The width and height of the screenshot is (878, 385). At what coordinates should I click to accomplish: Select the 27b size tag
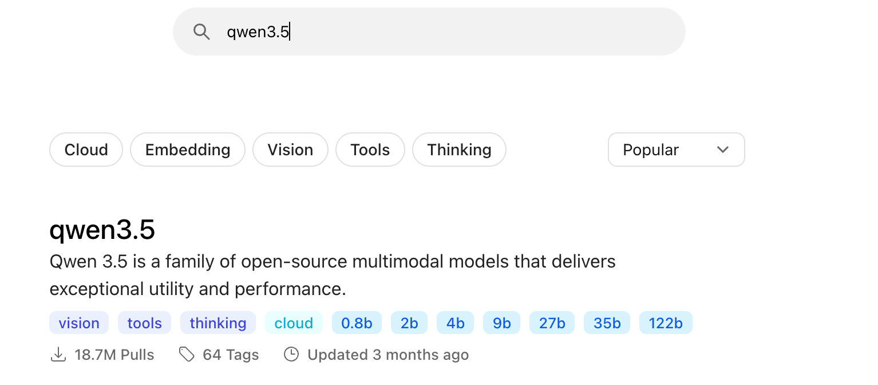tap(552, 323)
